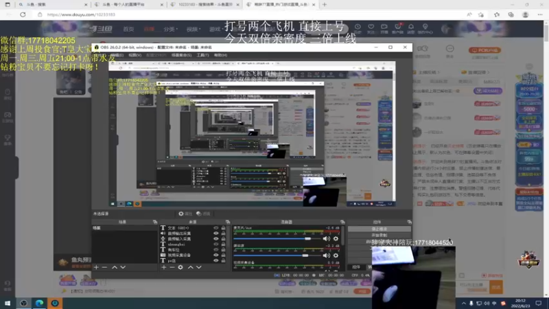Open a new browser tab
549x309 pixels.
tap(325, 5)
